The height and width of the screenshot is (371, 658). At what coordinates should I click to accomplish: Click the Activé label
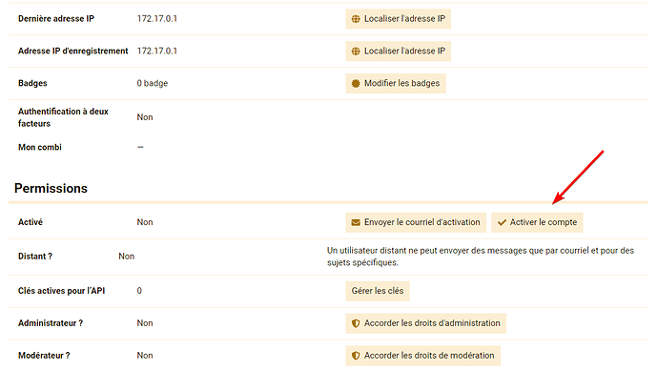(31, 222)
